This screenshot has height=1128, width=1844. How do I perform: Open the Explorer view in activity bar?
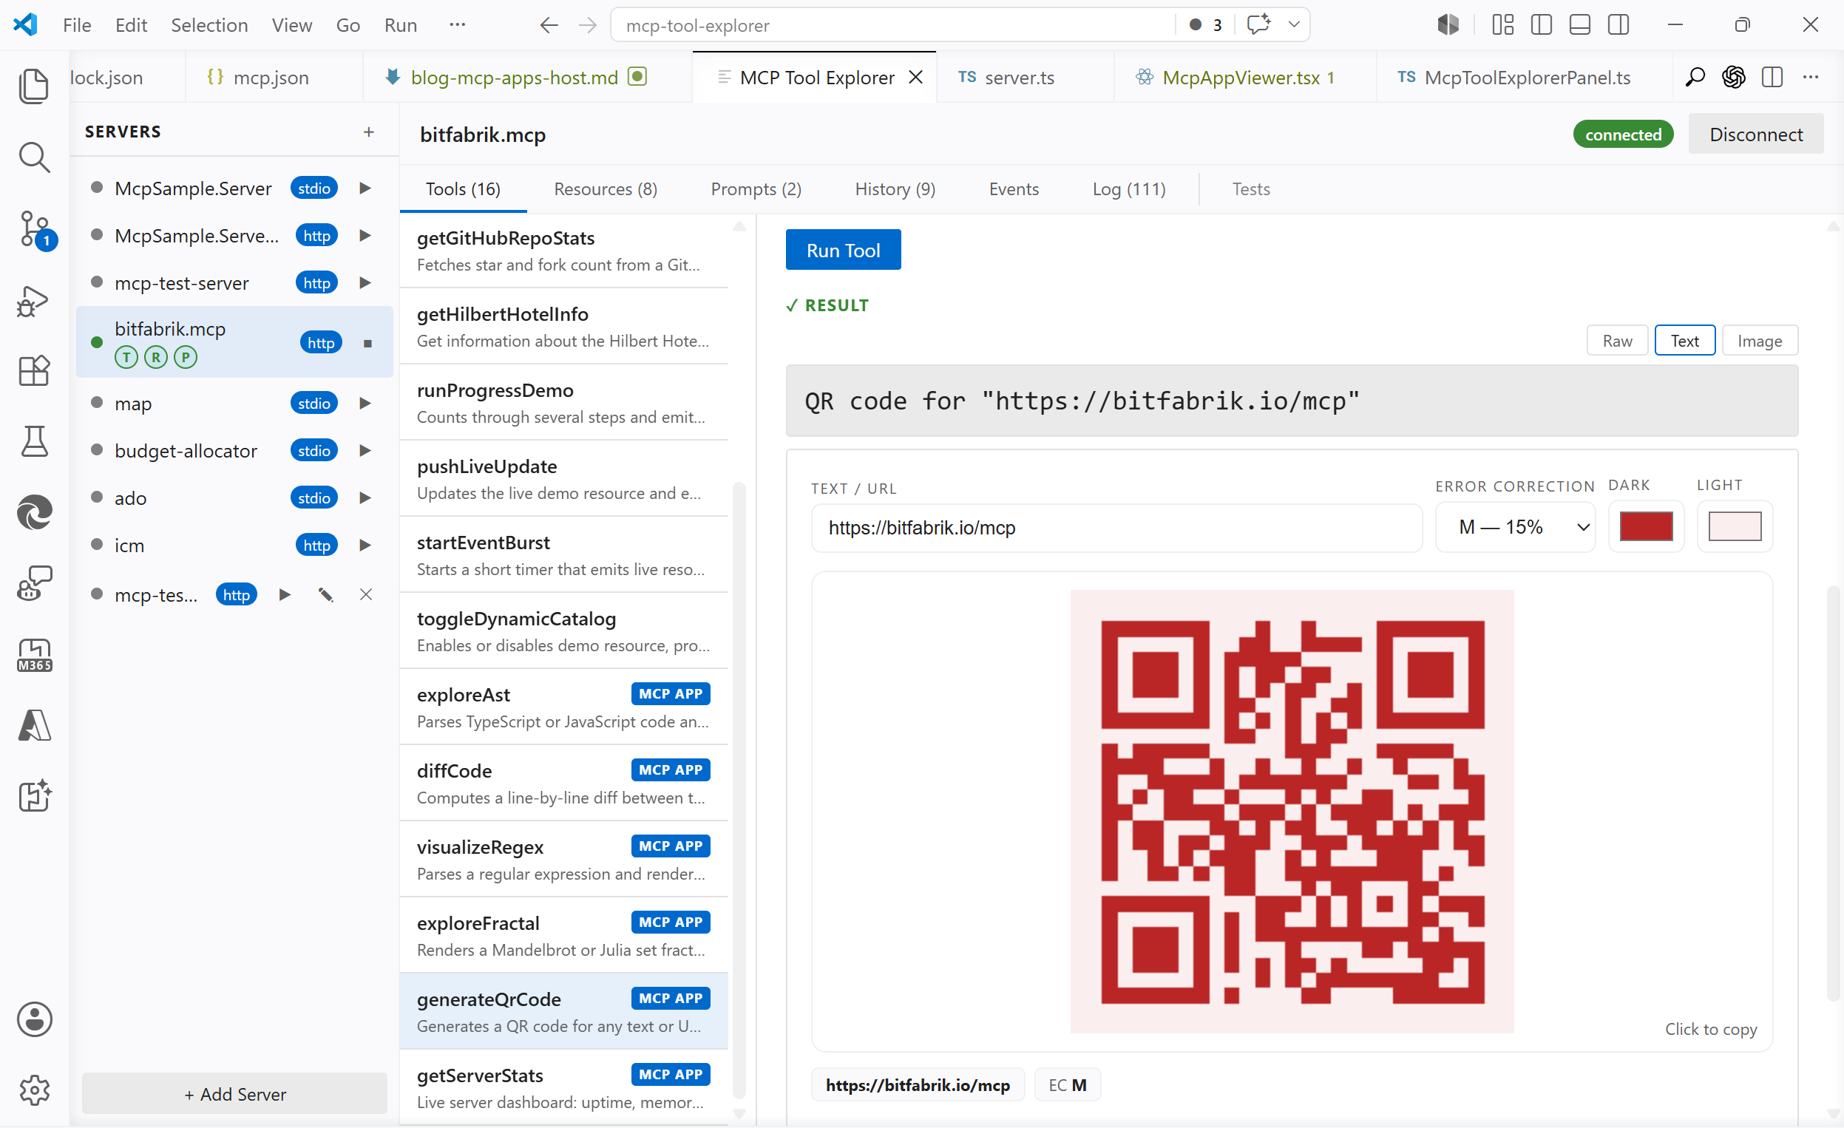(x=34, y=85)
